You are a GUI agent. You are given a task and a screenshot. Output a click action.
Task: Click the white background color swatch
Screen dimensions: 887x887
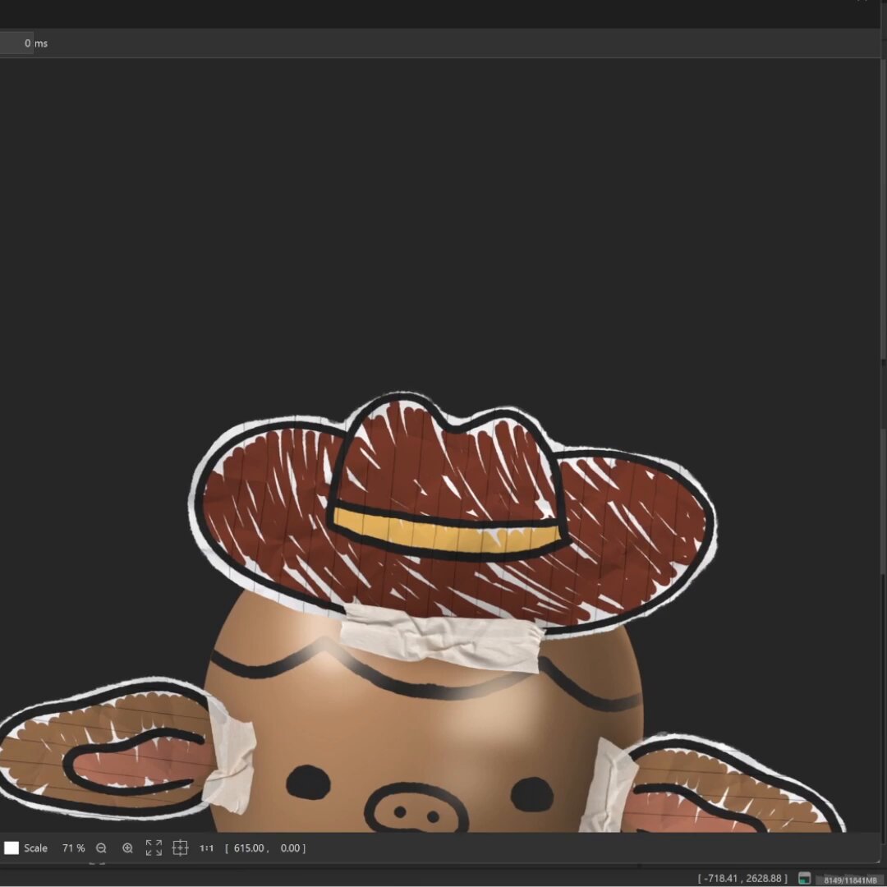(x=11, y=848)
